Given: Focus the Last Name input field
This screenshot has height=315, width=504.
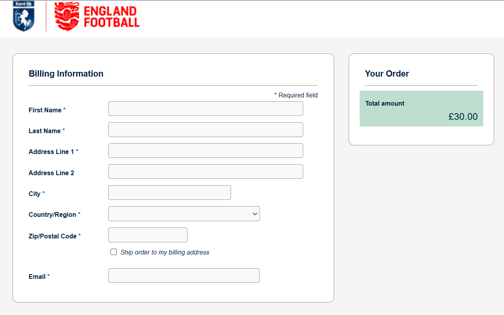Looking at the screenshot, I should click(206, 130).
